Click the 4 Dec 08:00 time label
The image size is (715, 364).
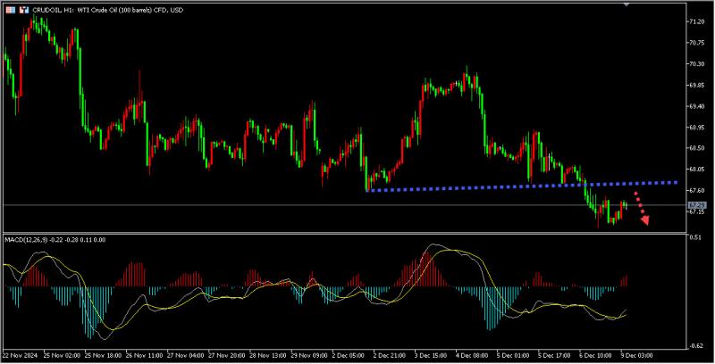pyautogui.click(x=472, y=355)
